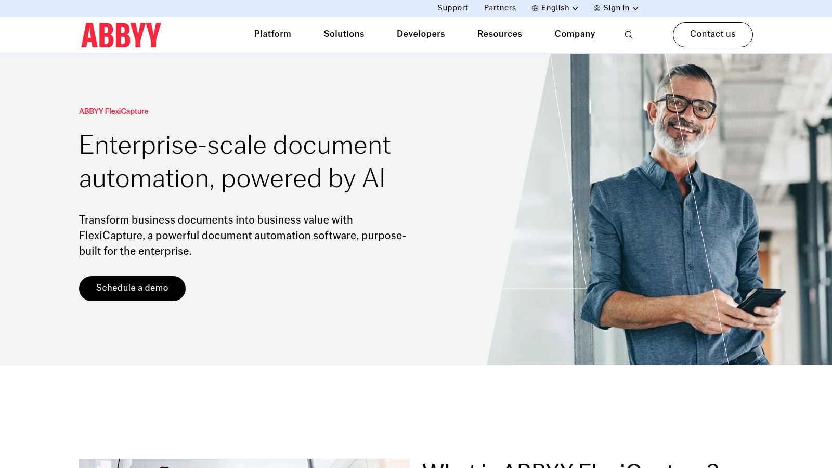Screen dimensions: 832x468
Task: Go to the Support link
Action: (x=452, y=8)
